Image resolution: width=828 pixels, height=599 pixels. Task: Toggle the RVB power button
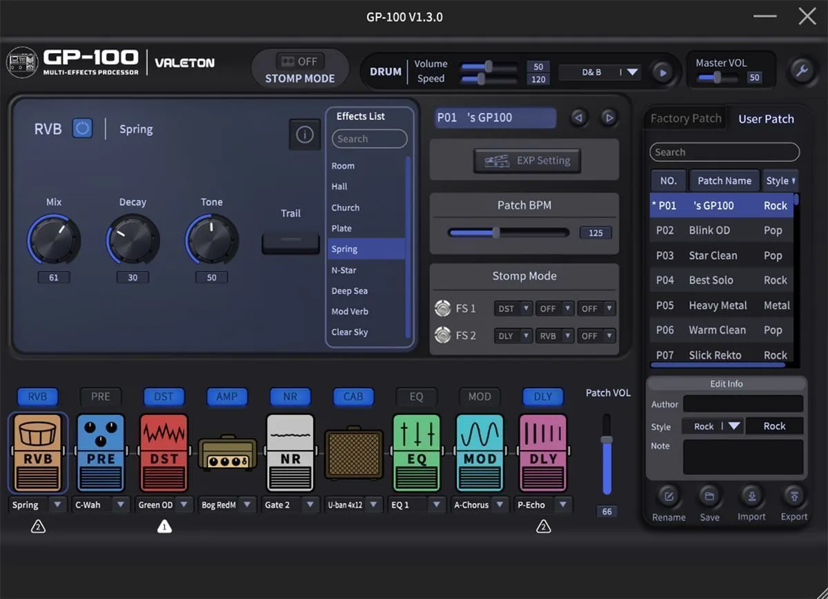click(82, 128)
